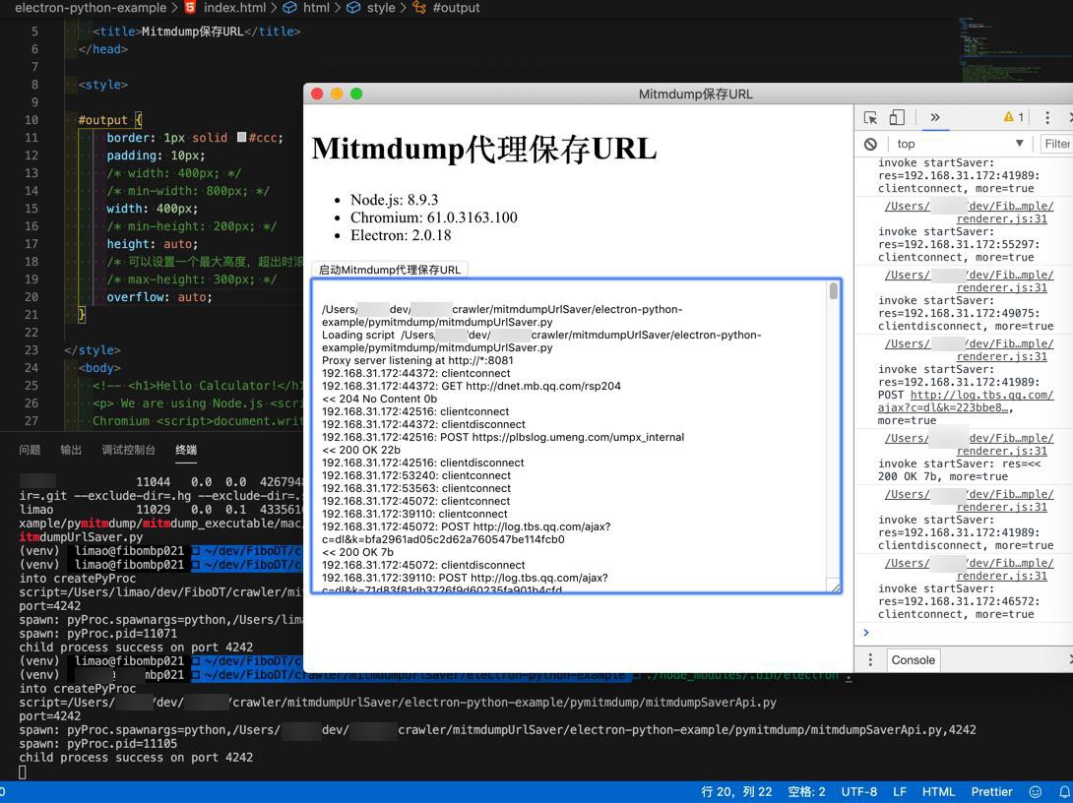Click the Prettier status bar item
Image resolution: width=1073 pixels, height=803 pixels.
point(991,792)
